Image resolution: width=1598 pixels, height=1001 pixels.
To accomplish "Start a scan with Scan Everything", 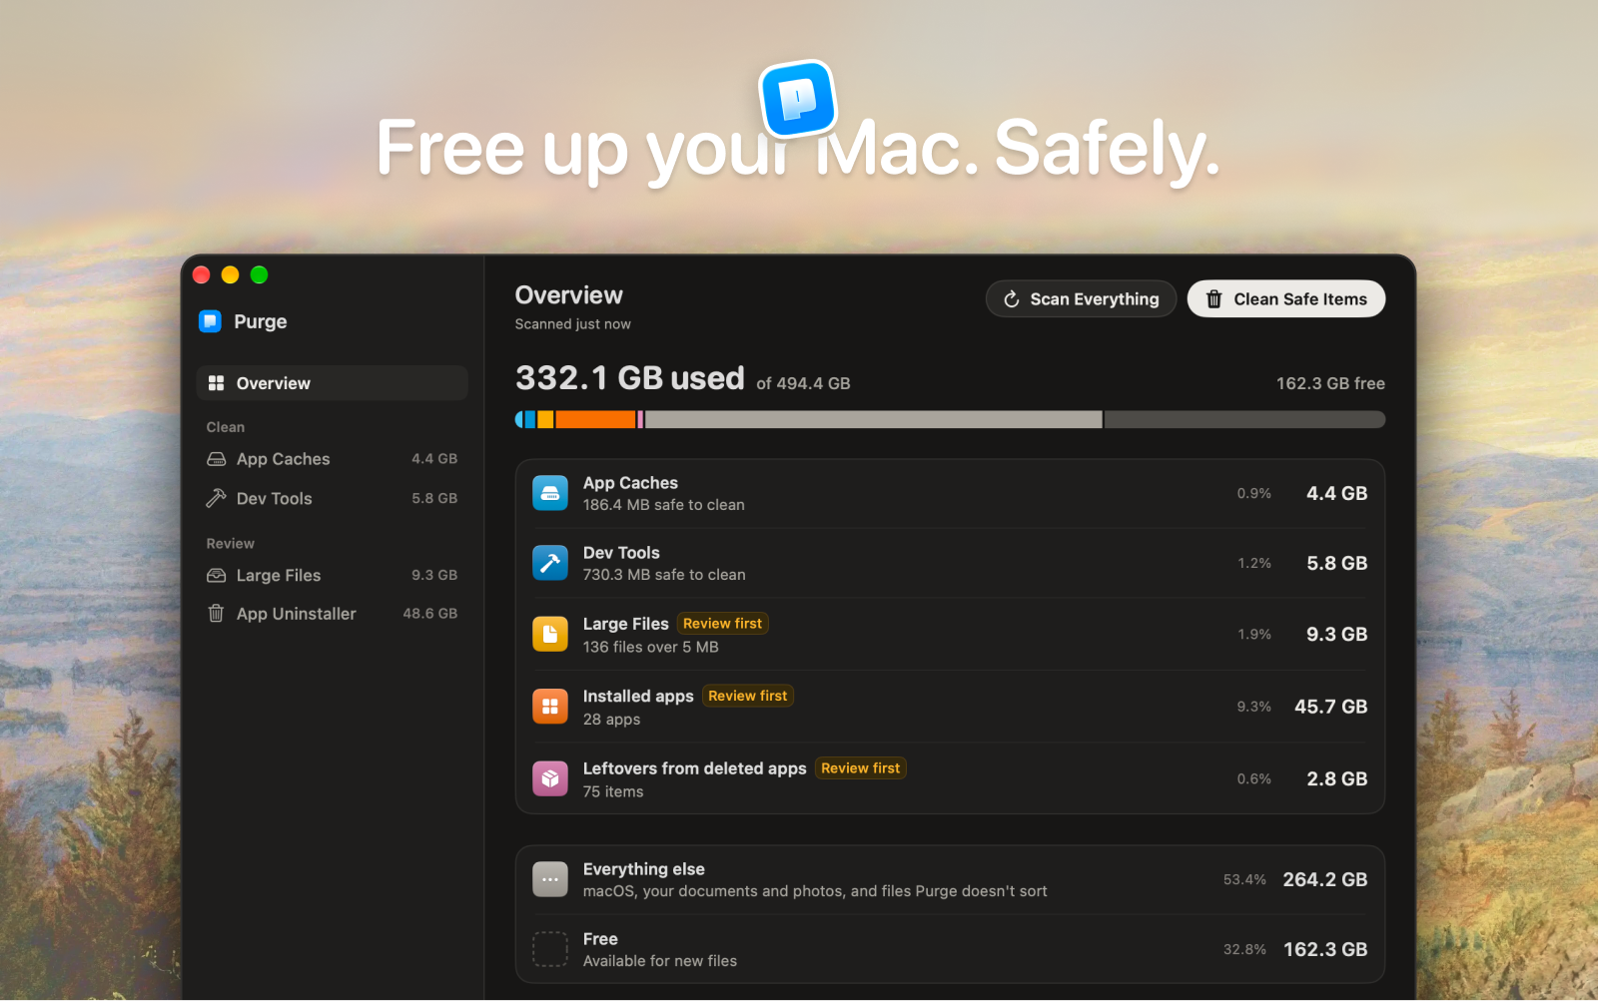I will click(x=1081, y=299).
